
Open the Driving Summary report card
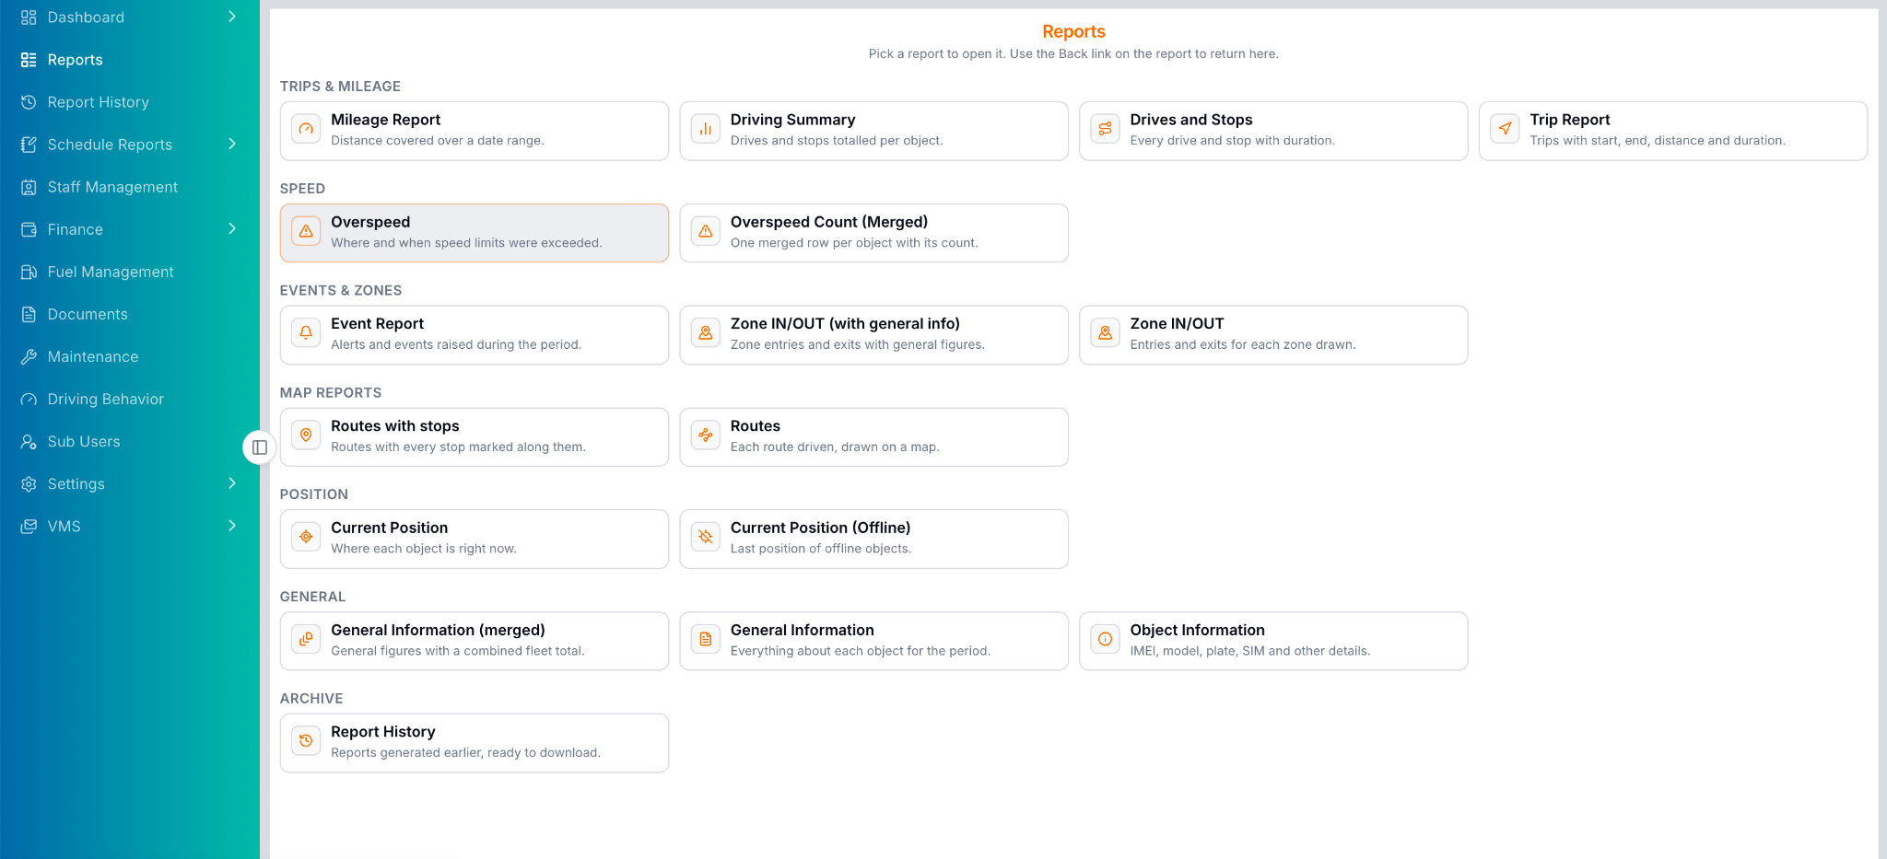[873, 131]
